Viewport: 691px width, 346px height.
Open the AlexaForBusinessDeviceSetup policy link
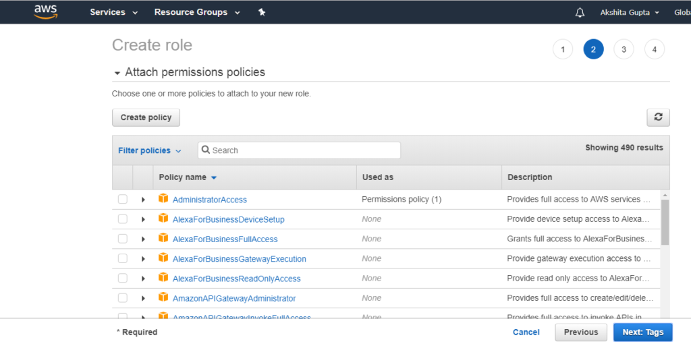click(x=228, y=220)
